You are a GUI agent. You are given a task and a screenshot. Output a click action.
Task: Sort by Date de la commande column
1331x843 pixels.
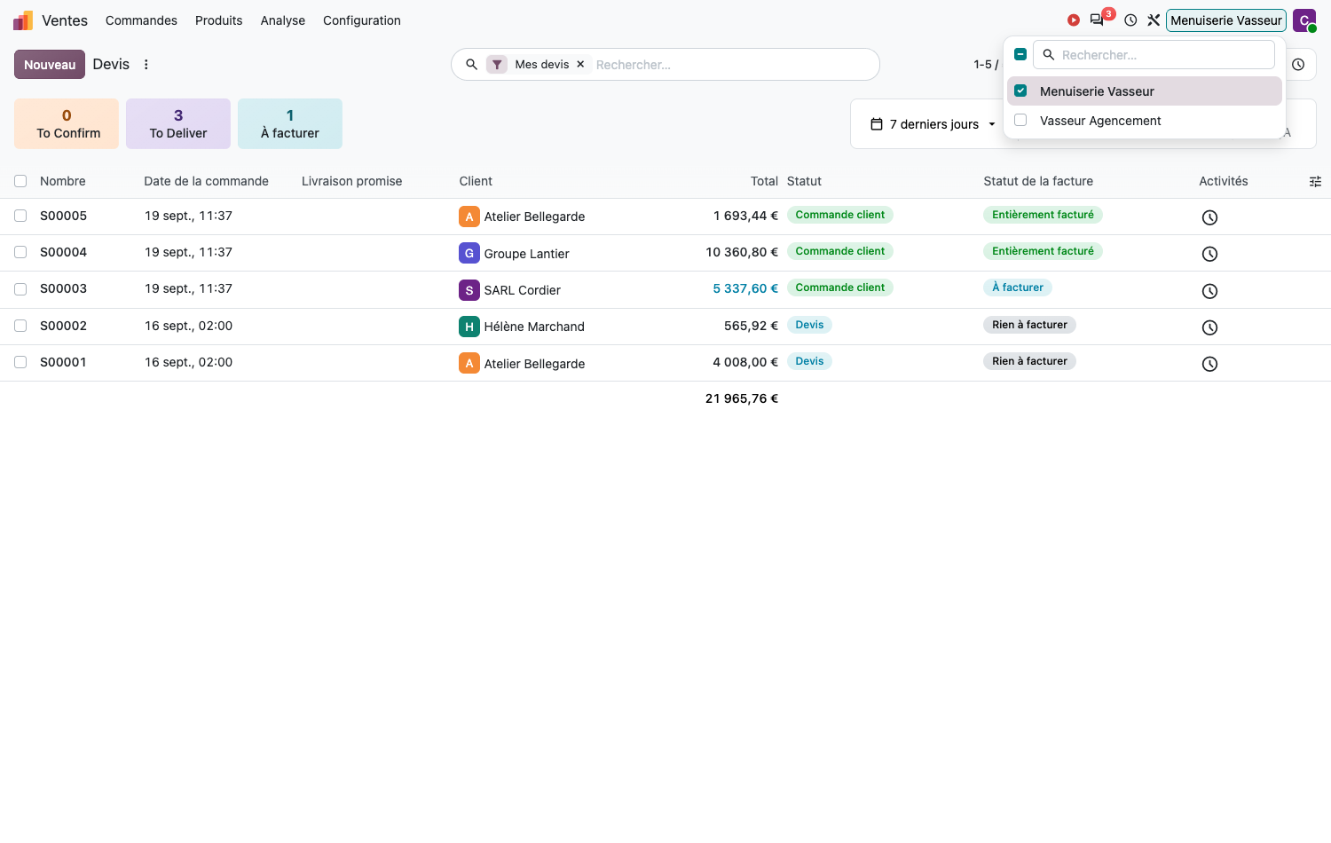[206, 181]
